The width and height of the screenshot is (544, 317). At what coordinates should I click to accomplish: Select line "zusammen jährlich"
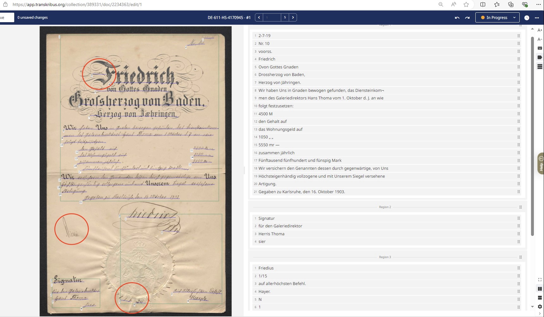tap(386, 153)
